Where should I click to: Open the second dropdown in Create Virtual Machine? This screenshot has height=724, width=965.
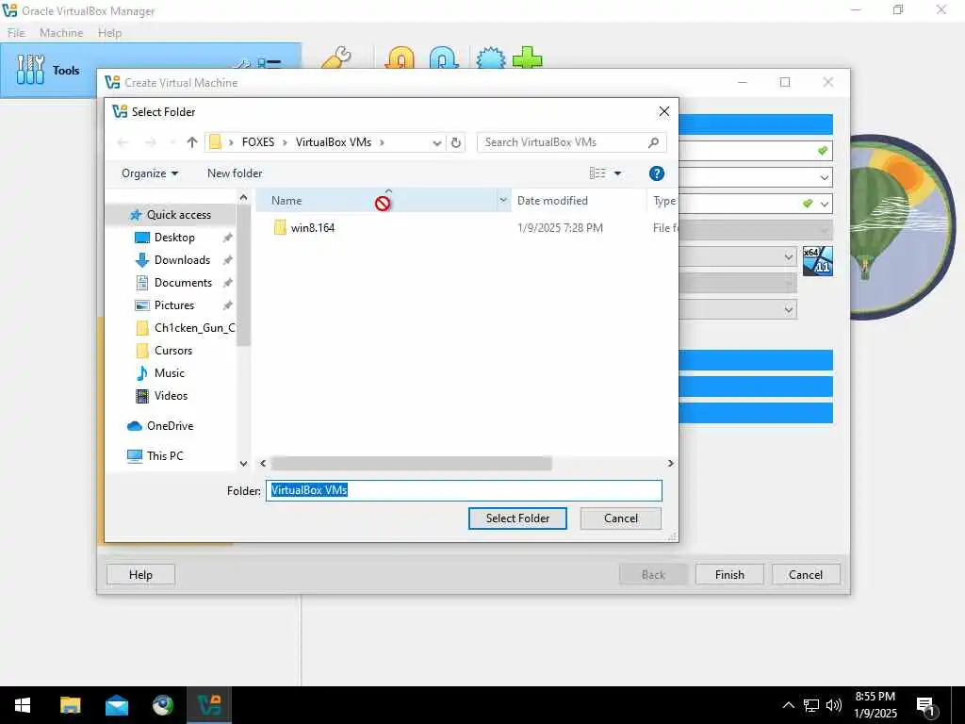[x=824, y=177]
